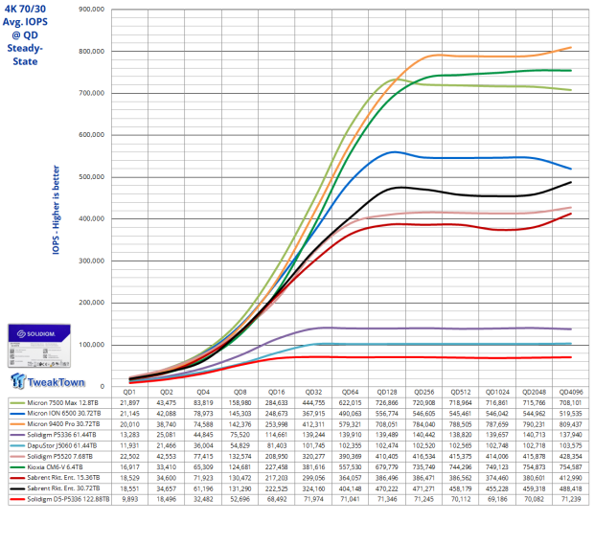Viewport: 594px width, 544px height.
Task: Click the Kioxia CM6-V value 557,530
Action: [350, 467]
